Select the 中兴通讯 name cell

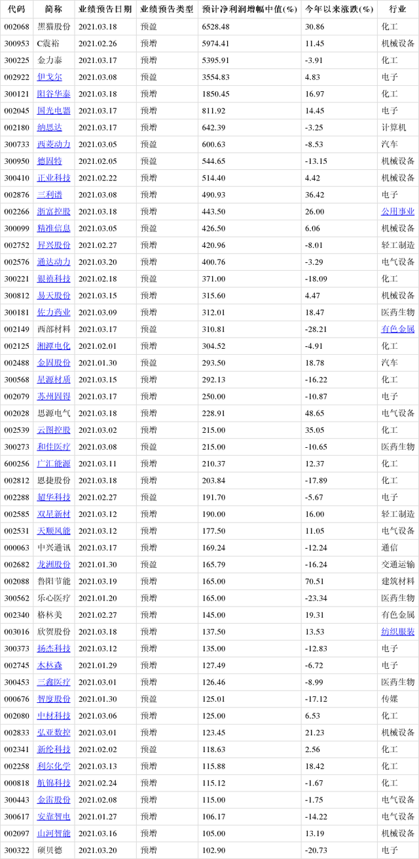(54, 548)
